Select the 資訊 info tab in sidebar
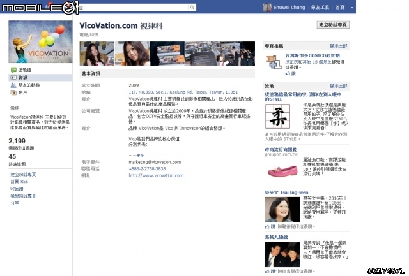409x276 pixels. [40, 78]
